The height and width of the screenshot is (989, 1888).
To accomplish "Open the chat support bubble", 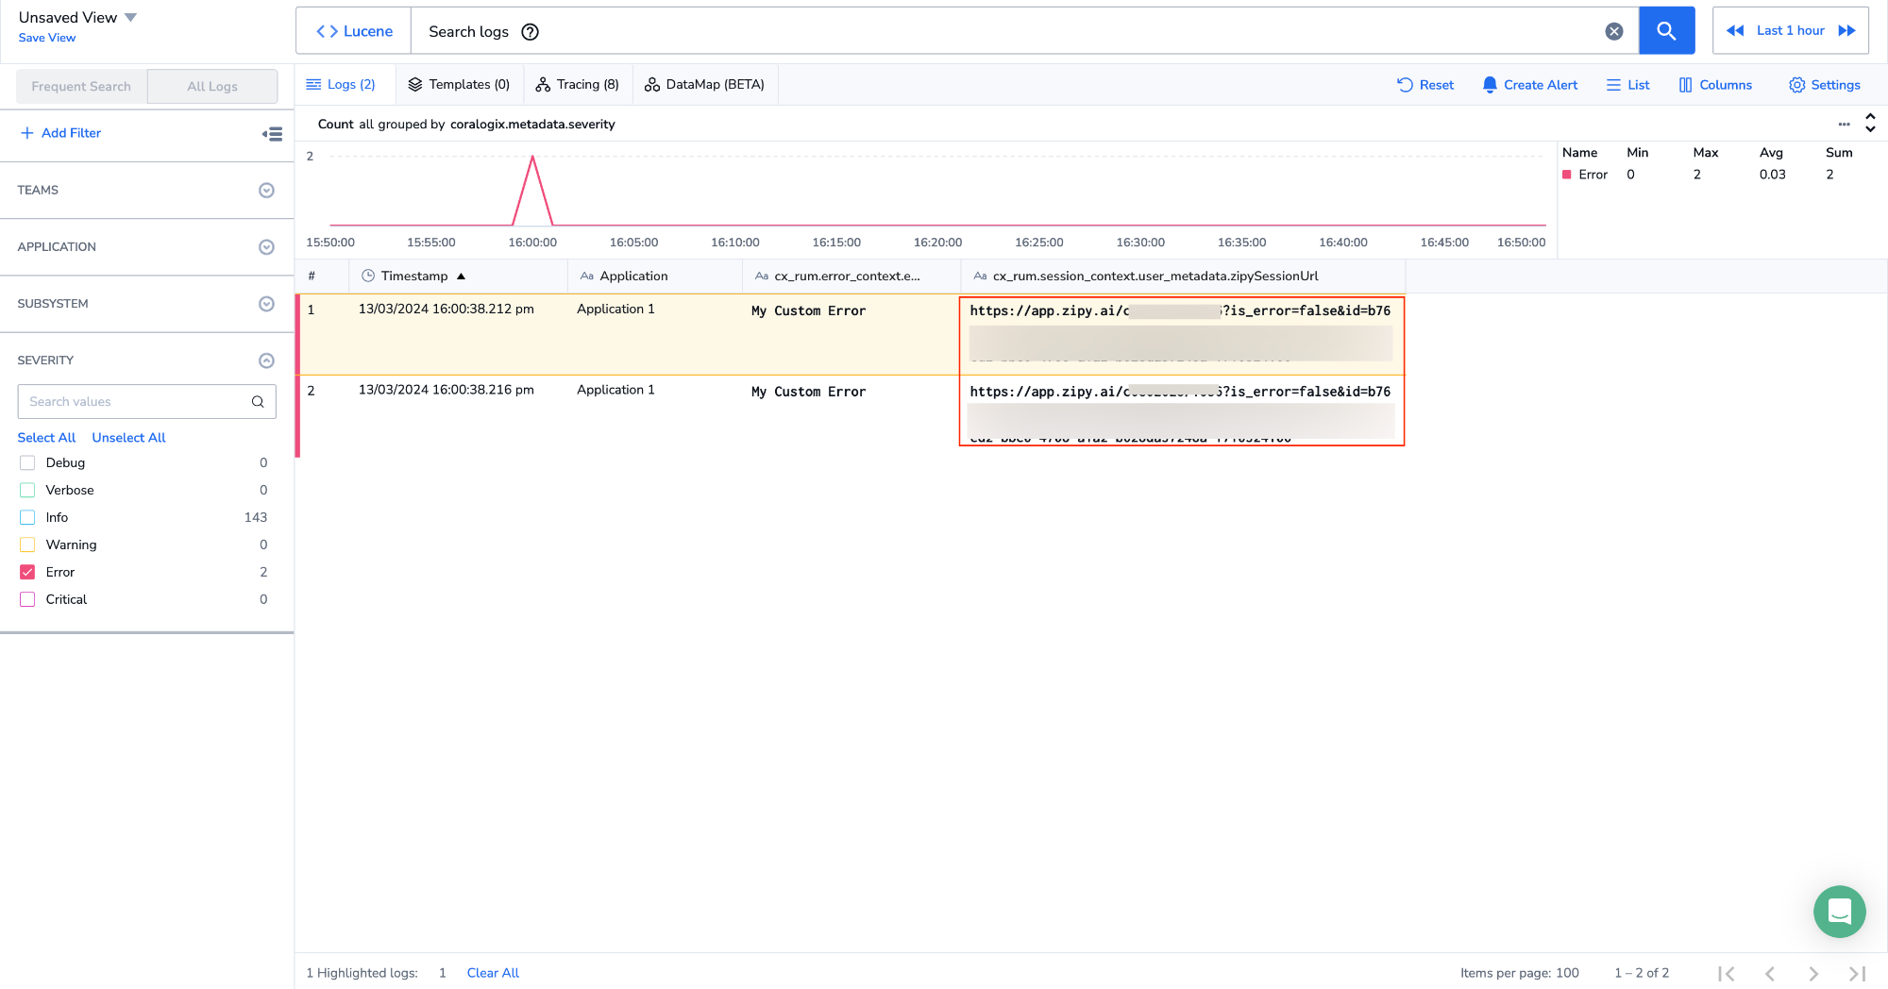I will click(x=1839, y=911).
